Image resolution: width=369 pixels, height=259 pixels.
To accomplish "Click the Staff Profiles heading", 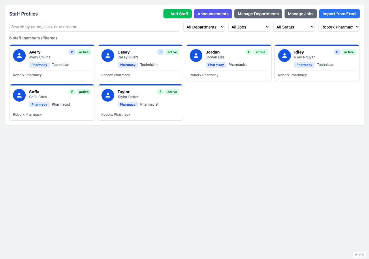I will (23, 14).
